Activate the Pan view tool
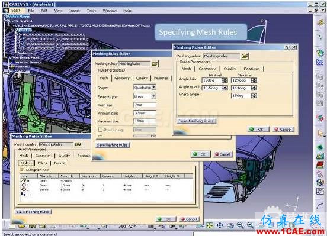Image resolution: width=327 pixels, height=236 pixels. pos(220,225)
